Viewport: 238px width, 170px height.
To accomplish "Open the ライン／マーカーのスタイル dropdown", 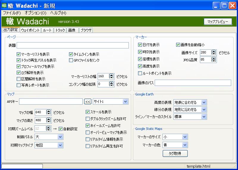I will (190, 117).
